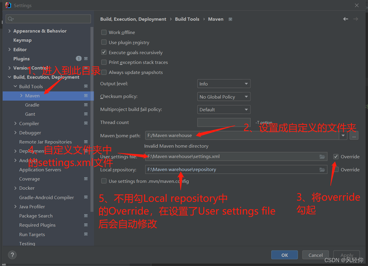368x266 pixels.
Task: Click the Maven home path text field
Action: [242, 136]
